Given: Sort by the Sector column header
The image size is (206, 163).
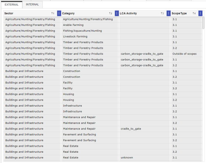Looking at the screenshot, I should click(x=9, y=13).
